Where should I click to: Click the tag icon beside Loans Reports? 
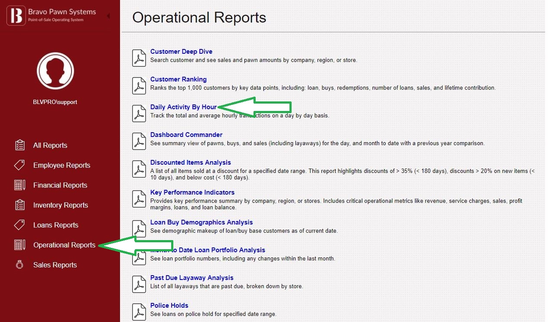(19, 225)
